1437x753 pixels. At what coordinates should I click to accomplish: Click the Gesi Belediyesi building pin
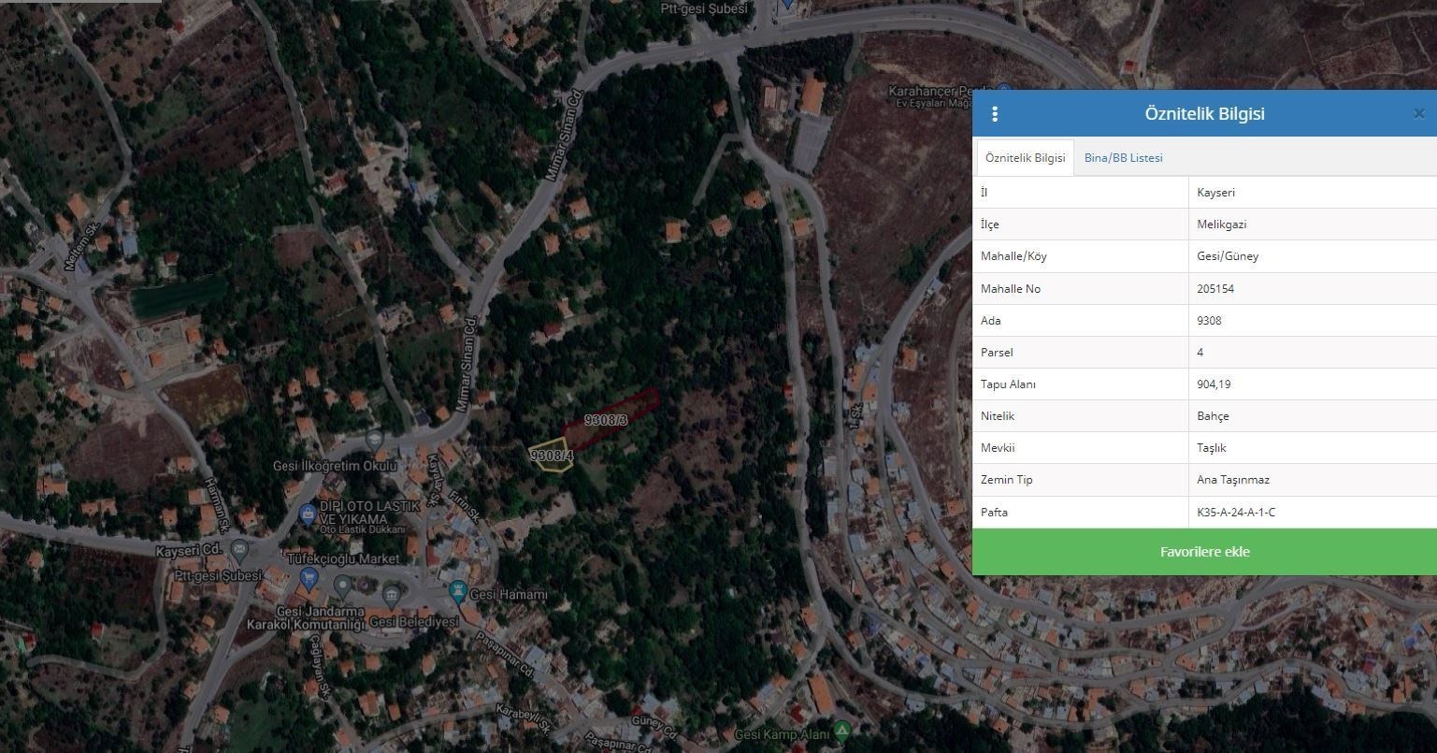pyautogui.click(x=391, y=593)
